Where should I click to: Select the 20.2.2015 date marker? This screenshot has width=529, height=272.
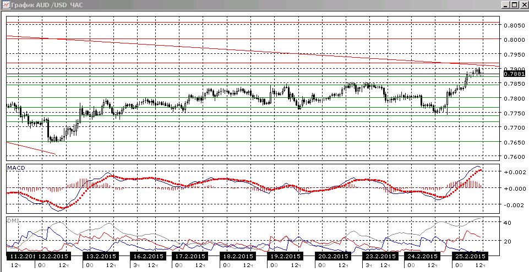click(331, 256)
